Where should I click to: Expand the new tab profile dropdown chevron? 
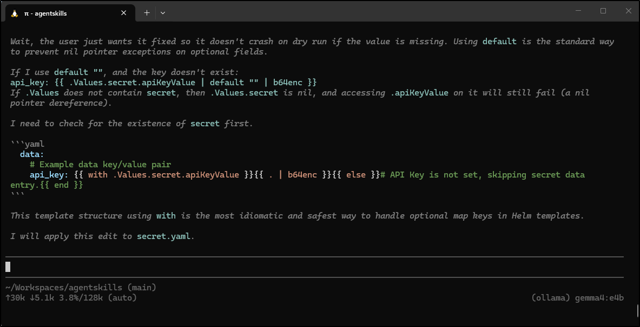click(x=163, y=13)
